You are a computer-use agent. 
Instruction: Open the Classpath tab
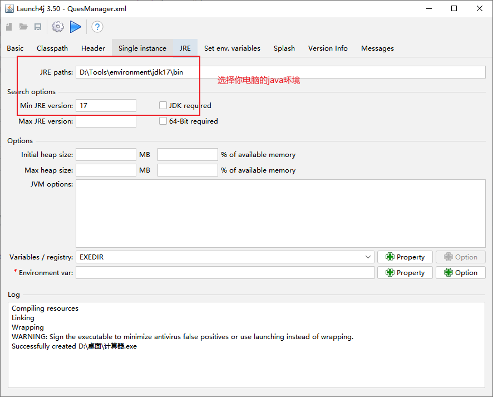(52, 48)
